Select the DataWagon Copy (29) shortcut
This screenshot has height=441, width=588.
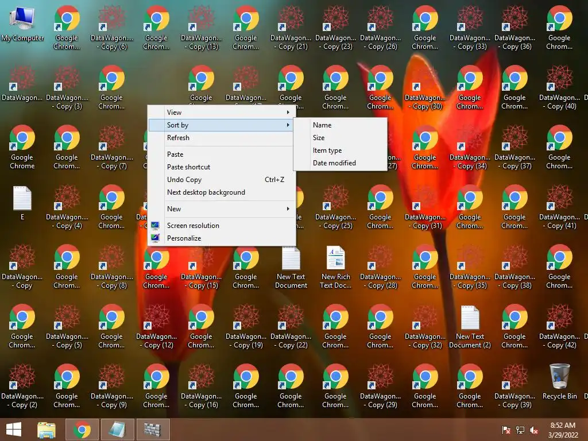pos(380,386)
